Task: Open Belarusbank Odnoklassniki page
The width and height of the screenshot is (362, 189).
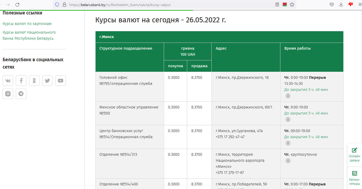Action: tap(34, 81)
